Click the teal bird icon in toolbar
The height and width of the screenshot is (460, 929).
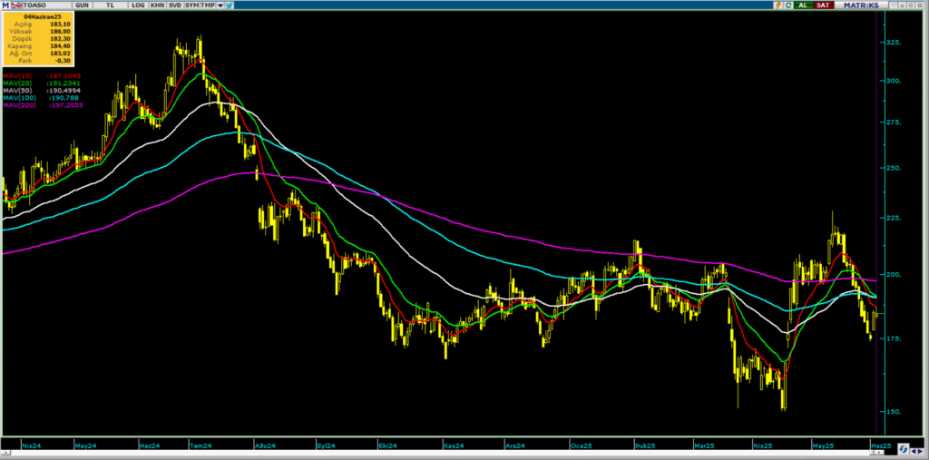click(x=229, y=5)
